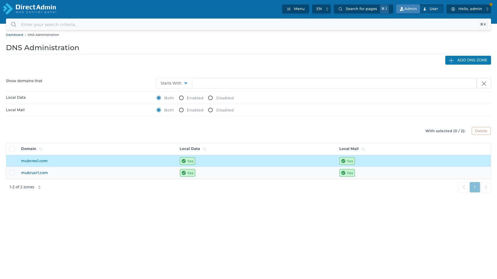
Task: Focus the domain filter text field
Action: pyautogui.click(x=334, y=83)
